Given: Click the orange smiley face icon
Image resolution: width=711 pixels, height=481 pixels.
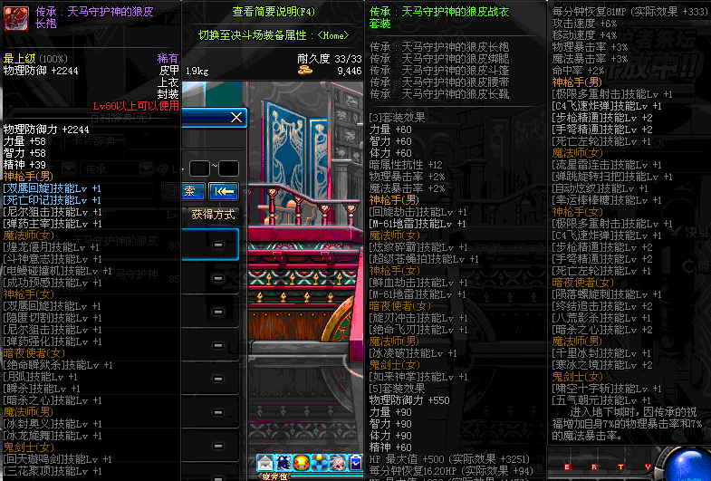Looking at the screenshot, I should tap(300, 463).
